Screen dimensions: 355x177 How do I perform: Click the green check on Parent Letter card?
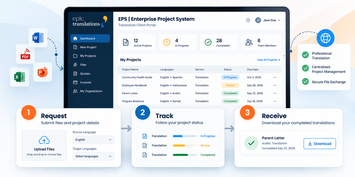(251, 143)
